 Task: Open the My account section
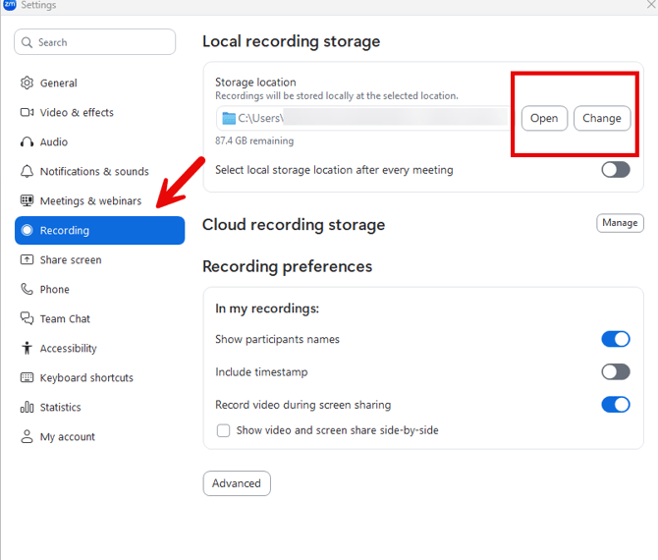point(67,437)
